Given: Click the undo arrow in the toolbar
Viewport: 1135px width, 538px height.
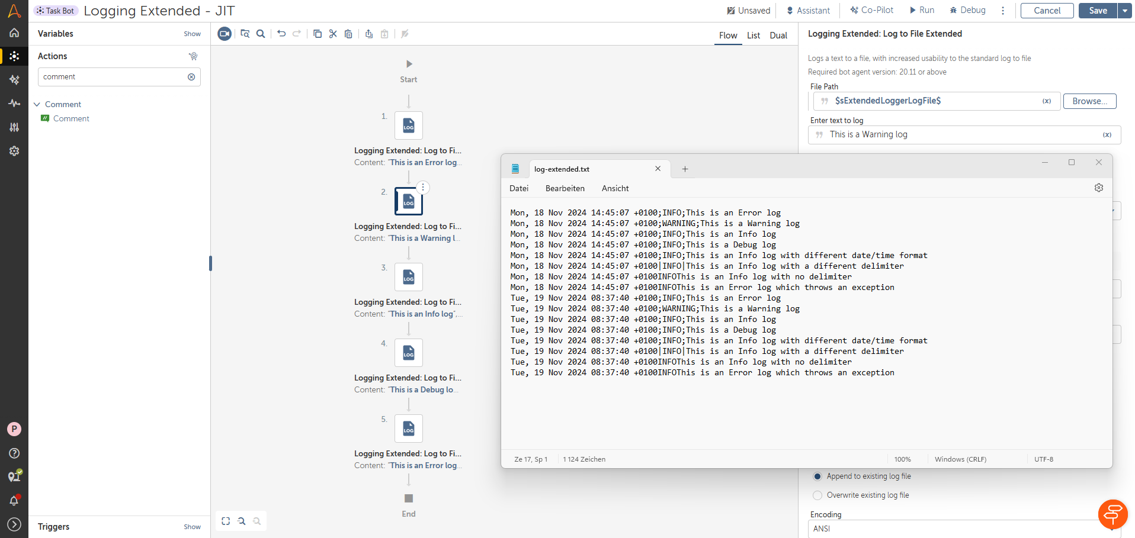Looking at the screenshot, I should [281, 34].
